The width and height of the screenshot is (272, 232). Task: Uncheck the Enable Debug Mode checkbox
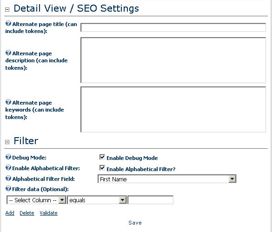(102, 157)
